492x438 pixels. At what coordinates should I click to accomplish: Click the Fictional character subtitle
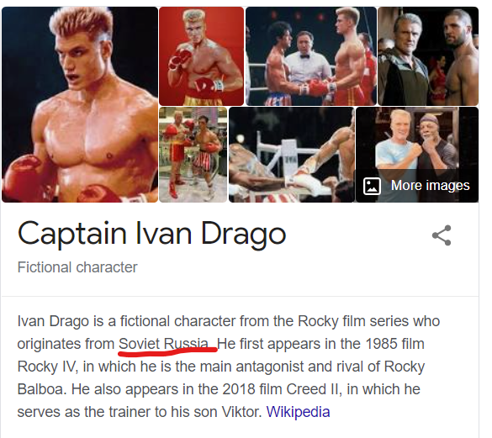(x=77, y=267)
